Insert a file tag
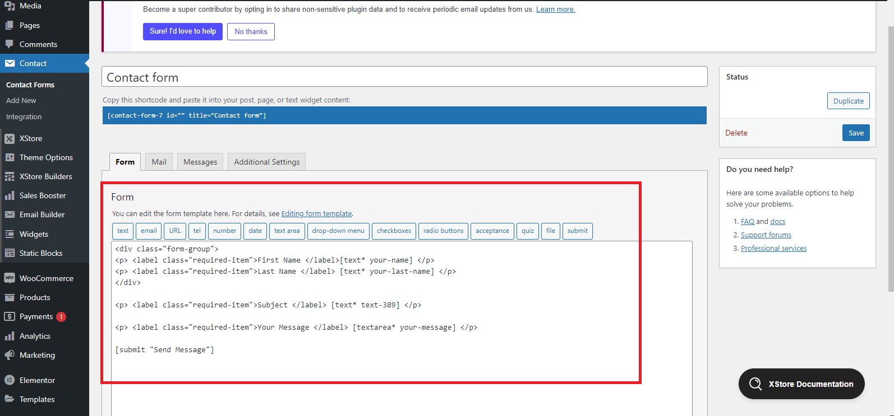This screenshot has height=416, width=894. point(551,231)
